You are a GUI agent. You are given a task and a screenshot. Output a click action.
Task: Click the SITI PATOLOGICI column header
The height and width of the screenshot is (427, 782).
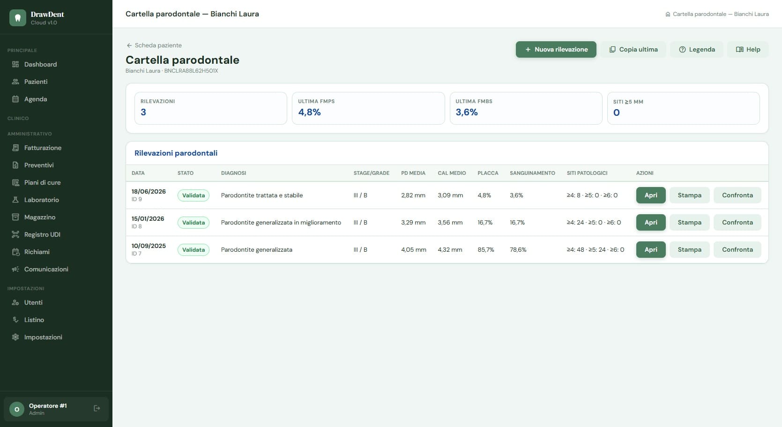587,173
